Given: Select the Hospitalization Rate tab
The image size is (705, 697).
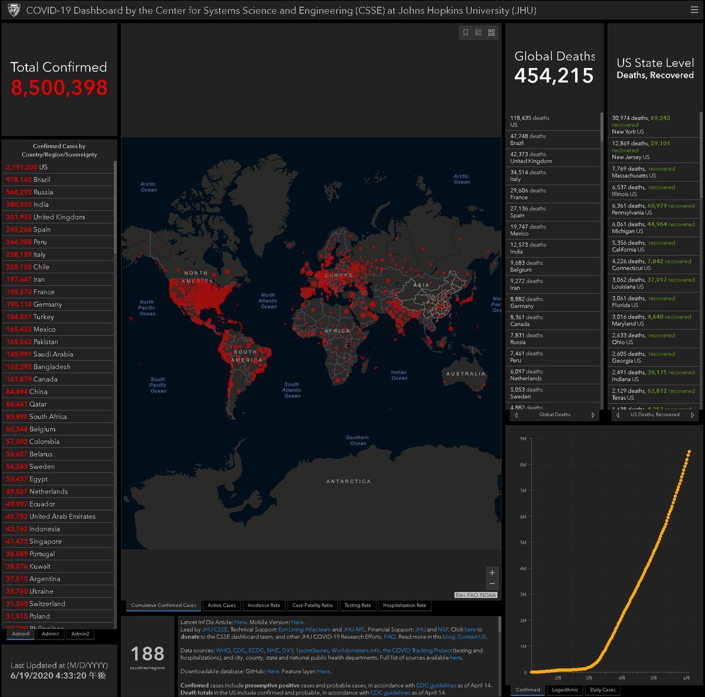Looking at the screenshot, I should click(405, 605).
